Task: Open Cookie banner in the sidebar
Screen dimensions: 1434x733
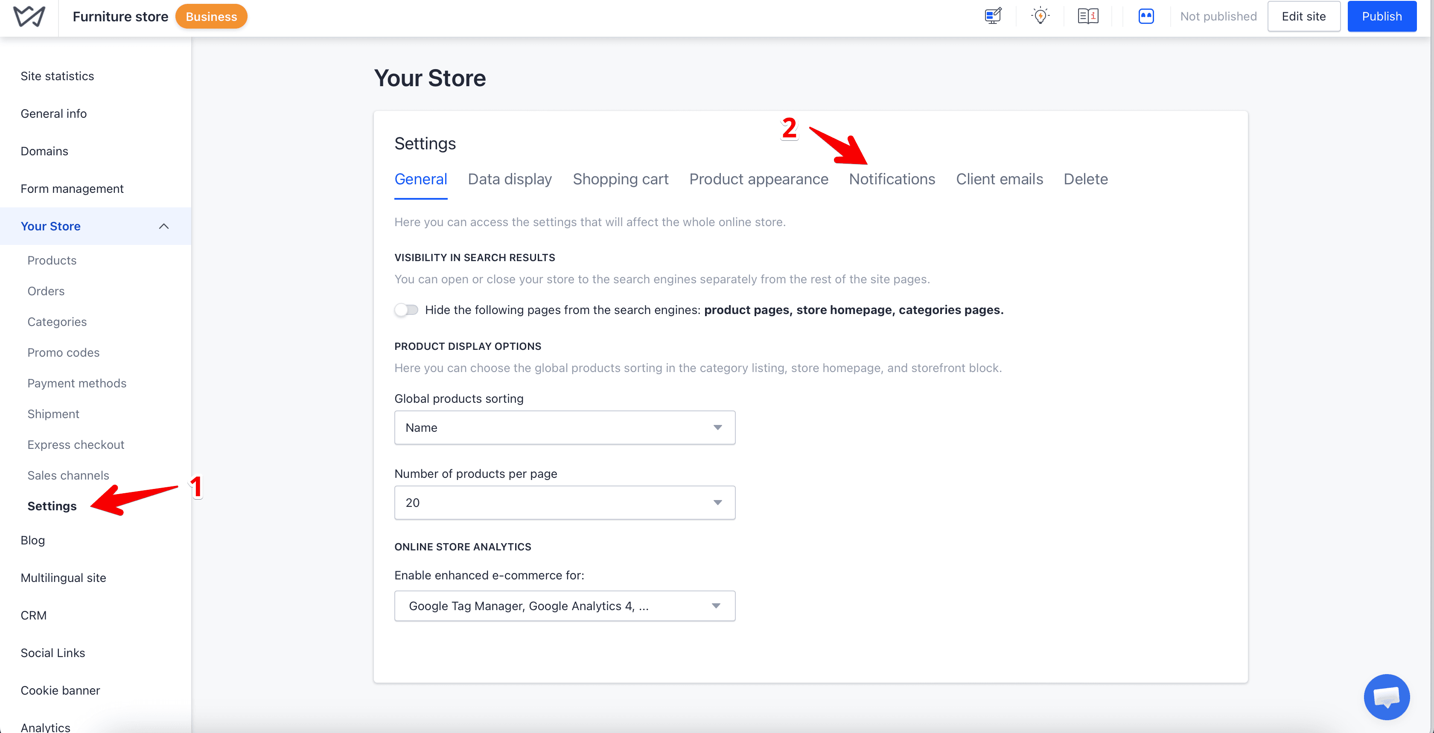Action: point(60,691)
